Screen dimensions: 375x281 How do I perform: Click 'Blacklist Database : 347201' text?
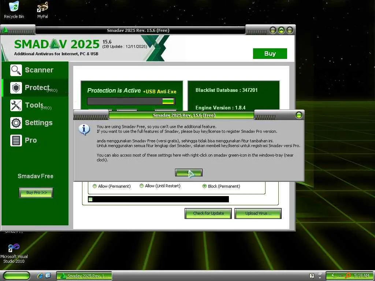(x=226, y=90)
